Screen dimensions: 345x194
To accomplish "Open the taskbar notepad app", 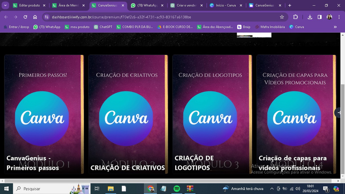I will 164,189.
